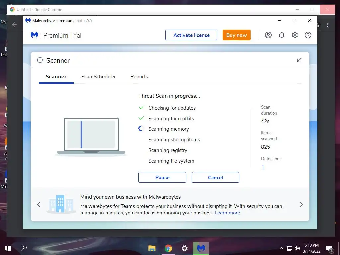The width and height of the screenshot is (340, 255).
Task: Click the Scanning file system text
Action: click(x=171, y=161)
